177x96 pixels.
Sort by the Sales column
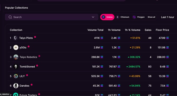click(148, 30)
